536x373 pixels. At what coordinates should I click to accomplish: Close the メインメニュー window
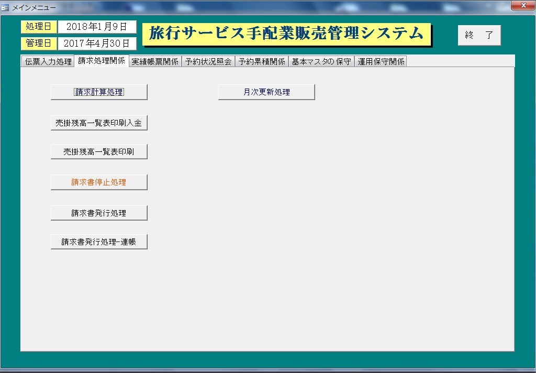pos(523,5)
